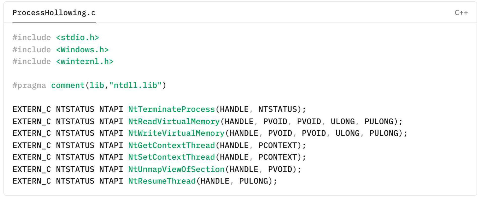
Task: Click the comment keyword after #pragma
Action: pos(68,85)
